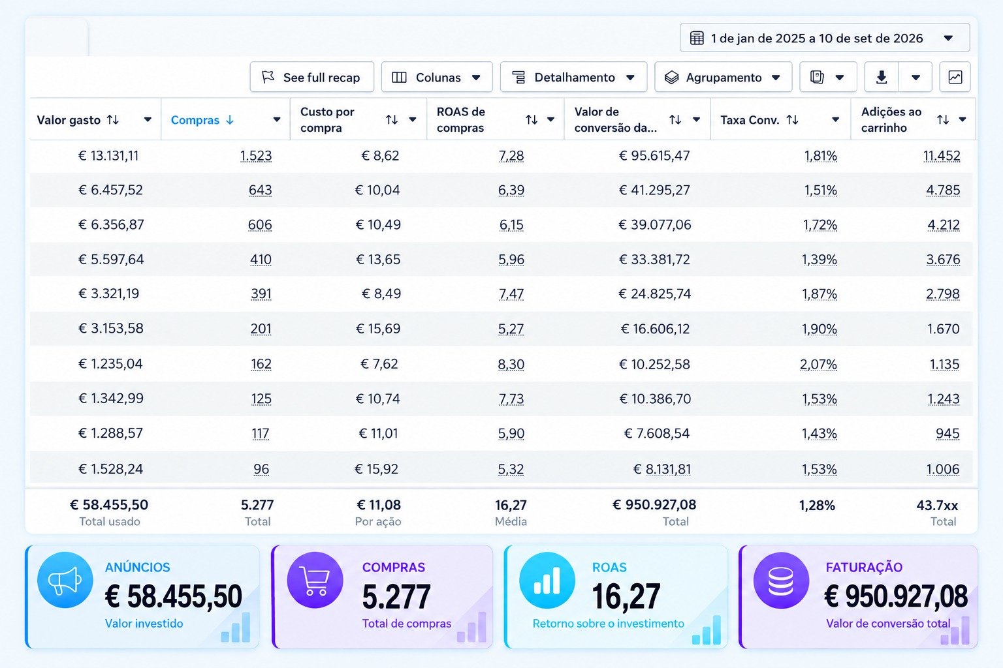Select cost cell € 15,69

pyautogui.click(x=378, y=328)
